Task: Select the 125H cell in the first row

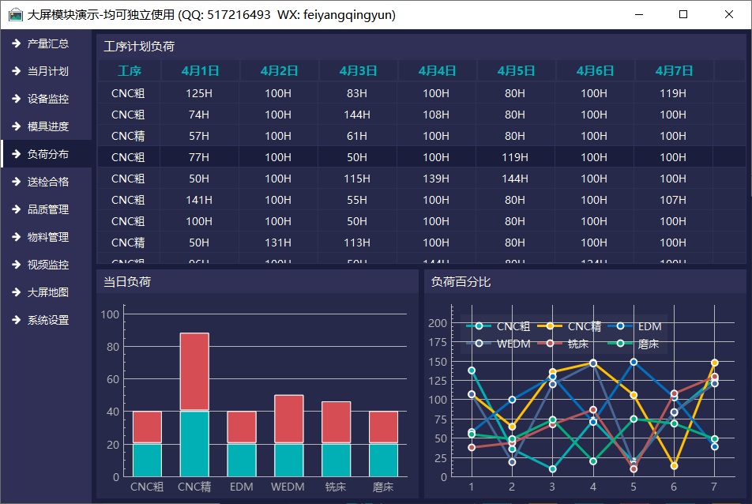Action: click(199, 93)
